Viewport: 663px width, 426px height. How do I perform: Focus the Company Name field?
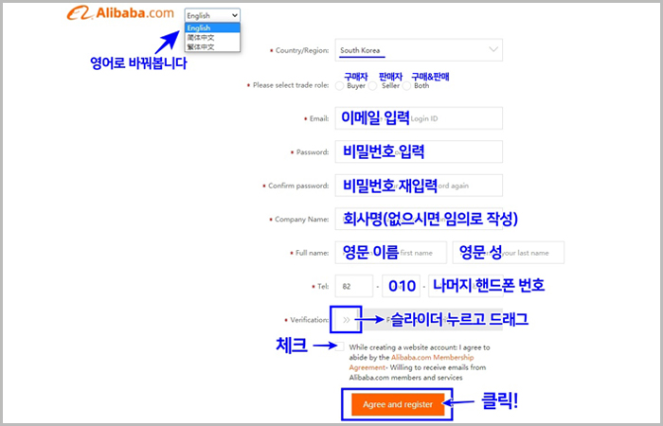[x=419, y=219]
